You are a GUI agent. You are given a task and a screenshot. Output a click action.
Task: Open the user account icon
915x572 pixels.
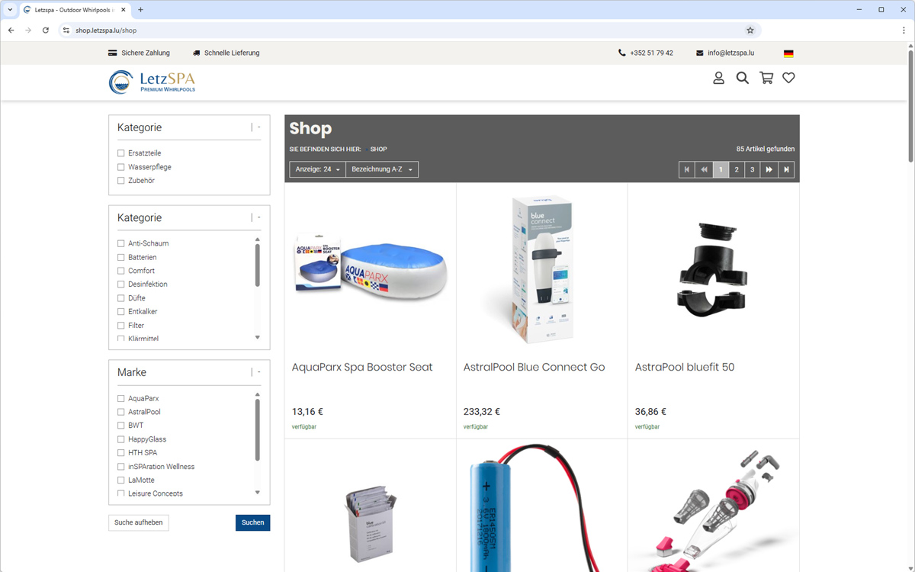pyautogui.click(x=718, y=78)
